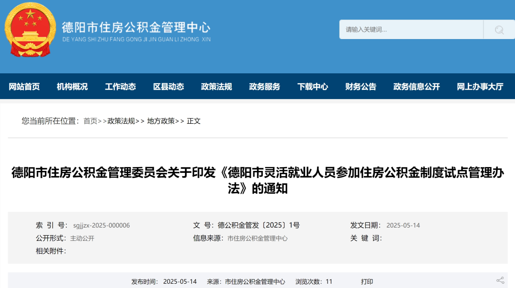Click the site title 德阳市住房公积金管理中心

(136, 27)
